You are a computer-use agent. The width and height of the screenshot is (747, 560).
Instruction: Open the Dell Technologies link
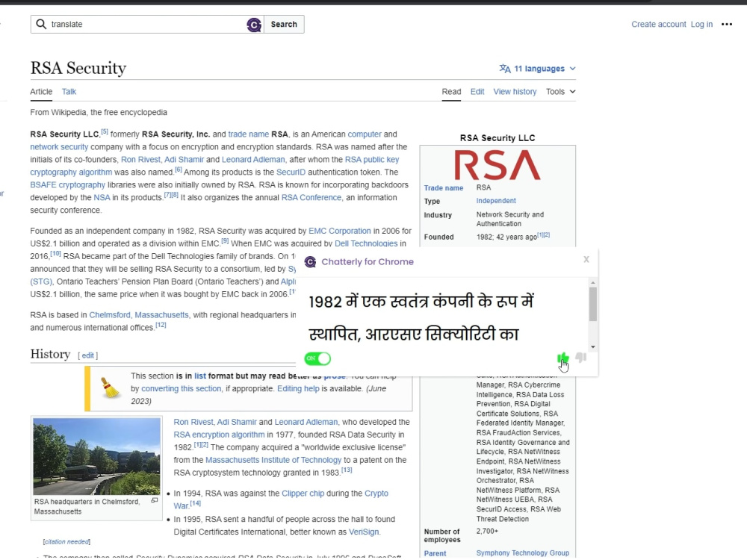tap(366, 243)
